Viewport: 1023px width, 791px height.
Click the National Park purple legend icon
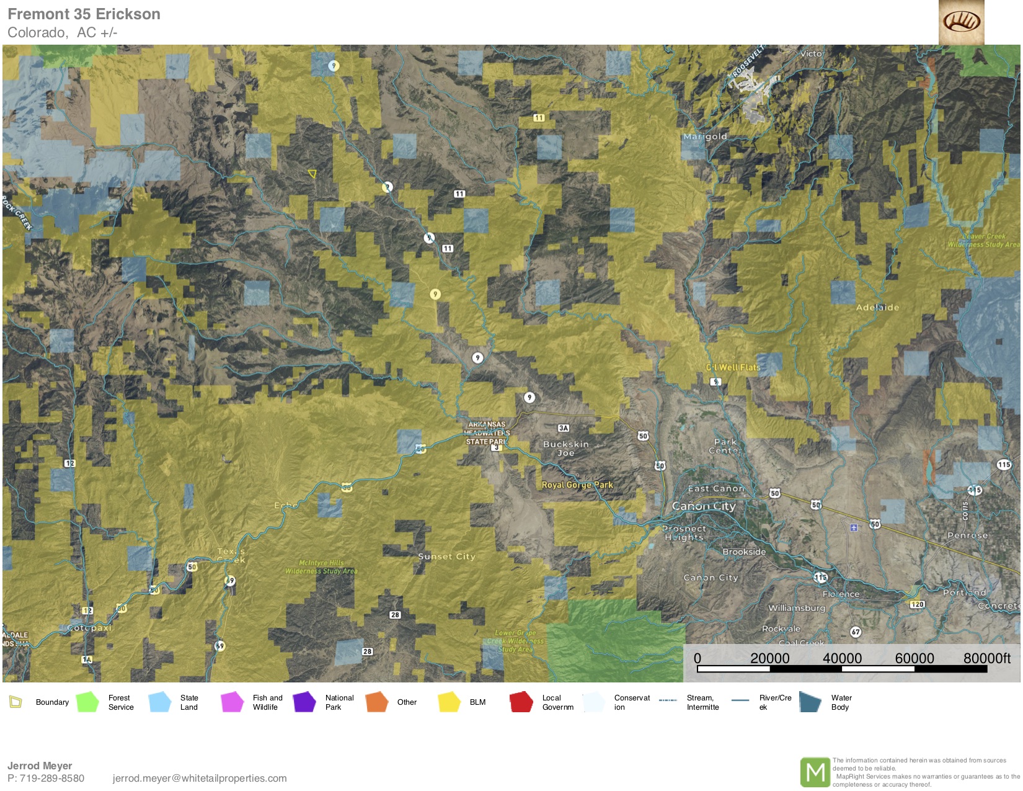(x=304, y=702)
